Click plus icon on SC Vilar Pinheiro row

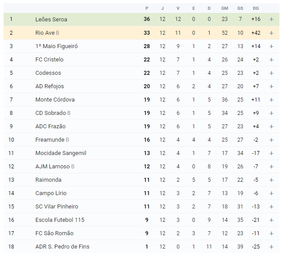click(271, 207)
